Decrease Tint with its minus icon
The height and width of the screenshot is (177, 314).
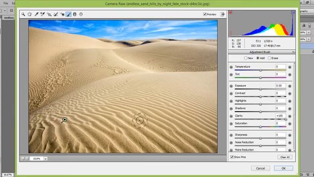click(231, 75)
